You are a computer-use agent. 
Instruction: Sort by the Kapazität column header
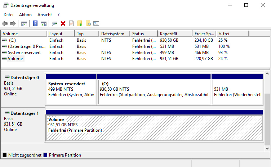pyautogui.click(x=175, y=34)
